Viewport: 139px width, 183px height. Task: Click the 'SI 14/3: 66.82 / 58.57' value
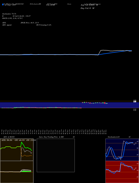[21, 16]
